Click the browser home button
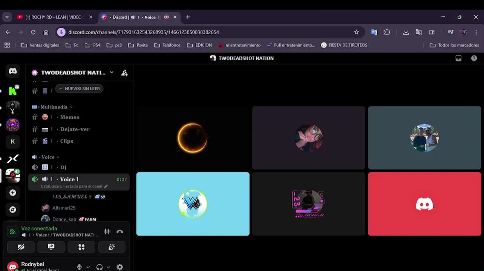484x271 pixels. click(46, 32)
